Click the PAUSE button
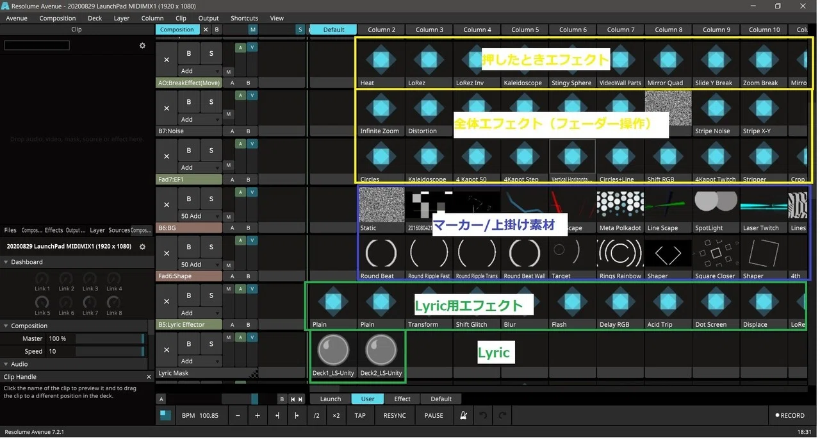Screen dimensions: 820x439 click(434, 415)
